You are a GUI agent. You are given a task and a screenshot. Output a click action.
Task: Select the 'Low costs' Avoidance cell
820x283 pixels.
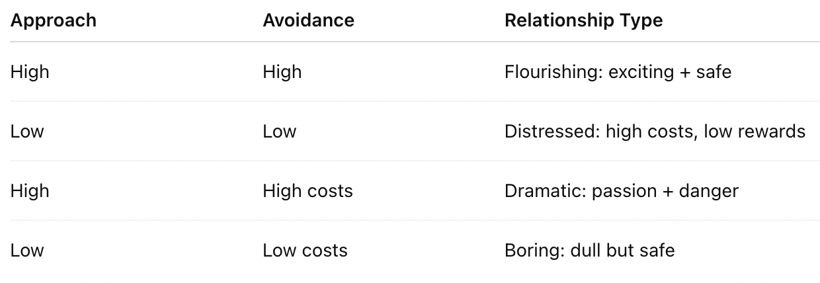[x=305, y=251]
